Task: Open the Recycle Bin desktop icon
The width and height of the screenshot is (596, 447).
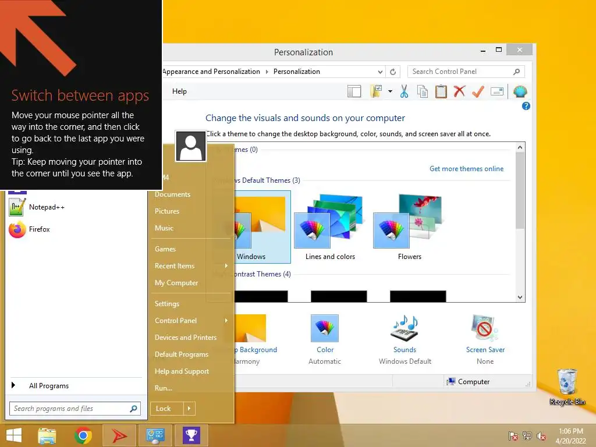Action: pos(567,387)
